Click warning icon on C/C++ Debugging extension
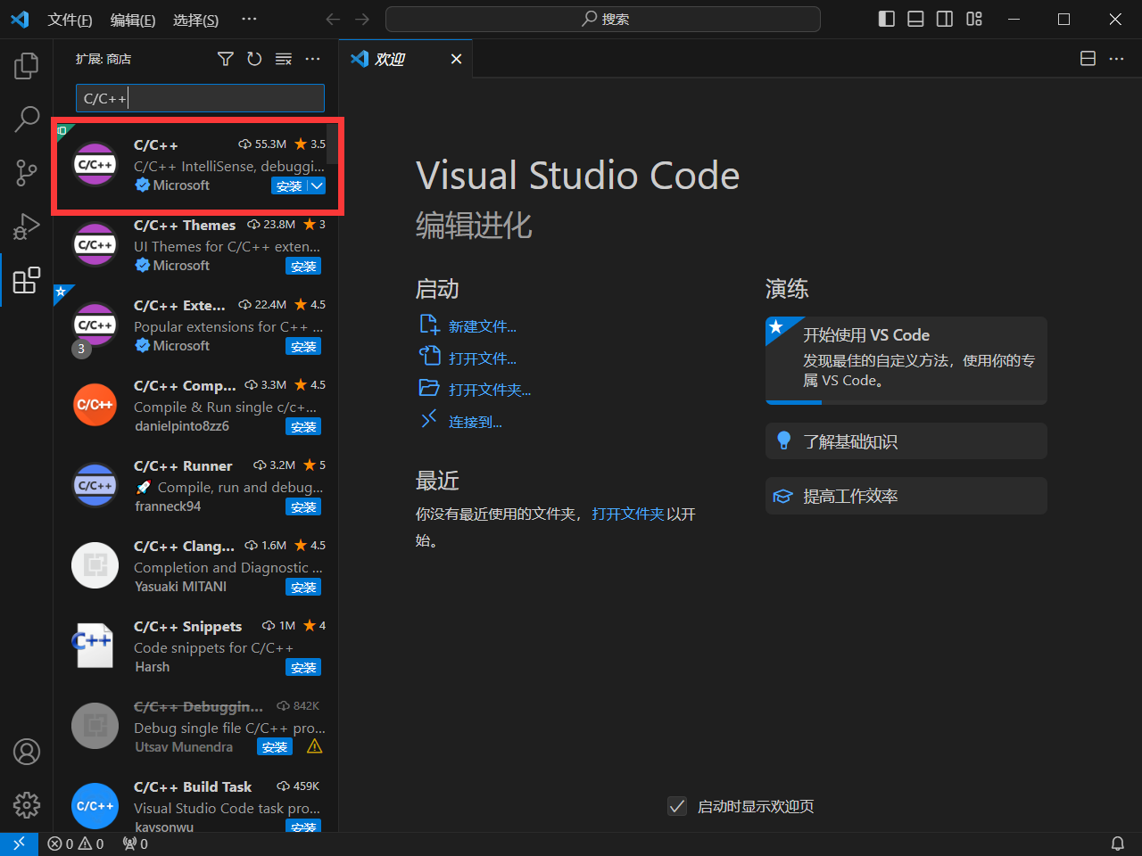1142x856 pixels. 315,746
